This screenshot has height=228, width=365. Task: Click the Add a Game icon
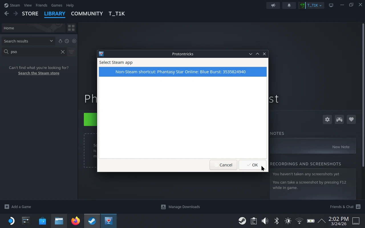tap(6, 207)
